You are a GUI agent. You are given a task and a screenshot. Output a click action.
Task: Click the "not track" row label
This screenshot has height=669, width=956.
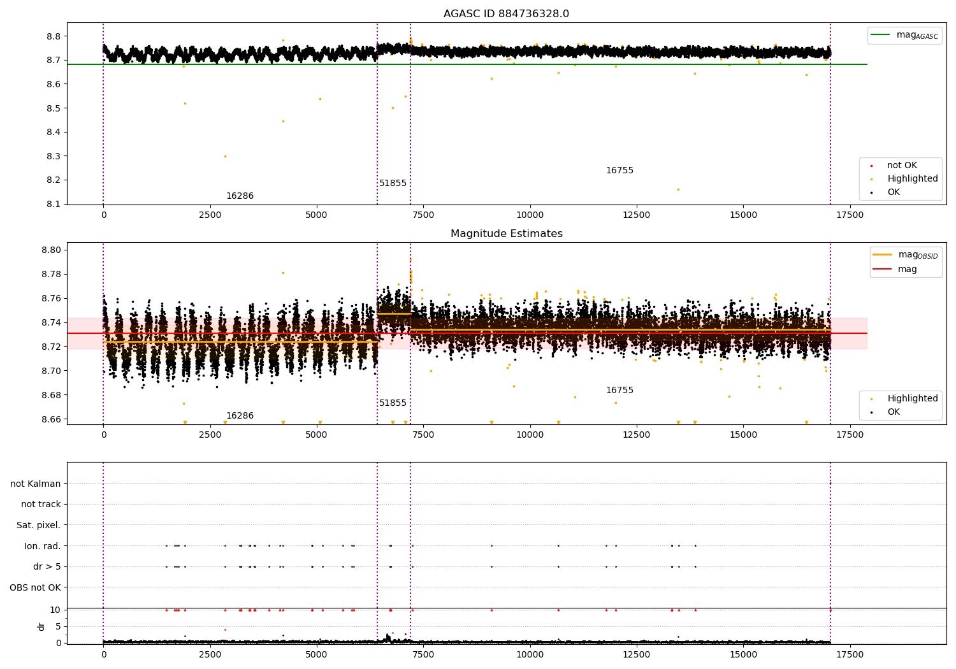pyautogui.click(x=41, y=505)
